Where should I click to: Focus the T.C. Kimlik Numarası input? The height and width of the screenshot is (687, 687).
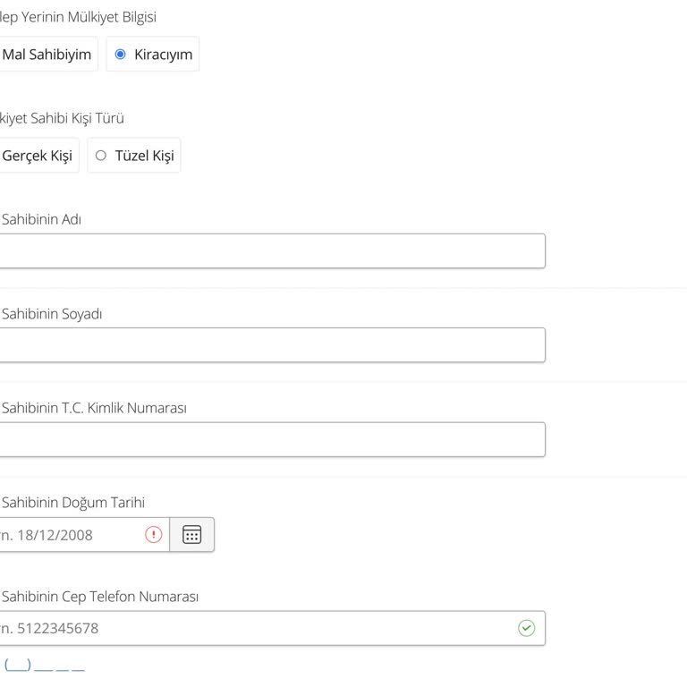click(268, 440)
